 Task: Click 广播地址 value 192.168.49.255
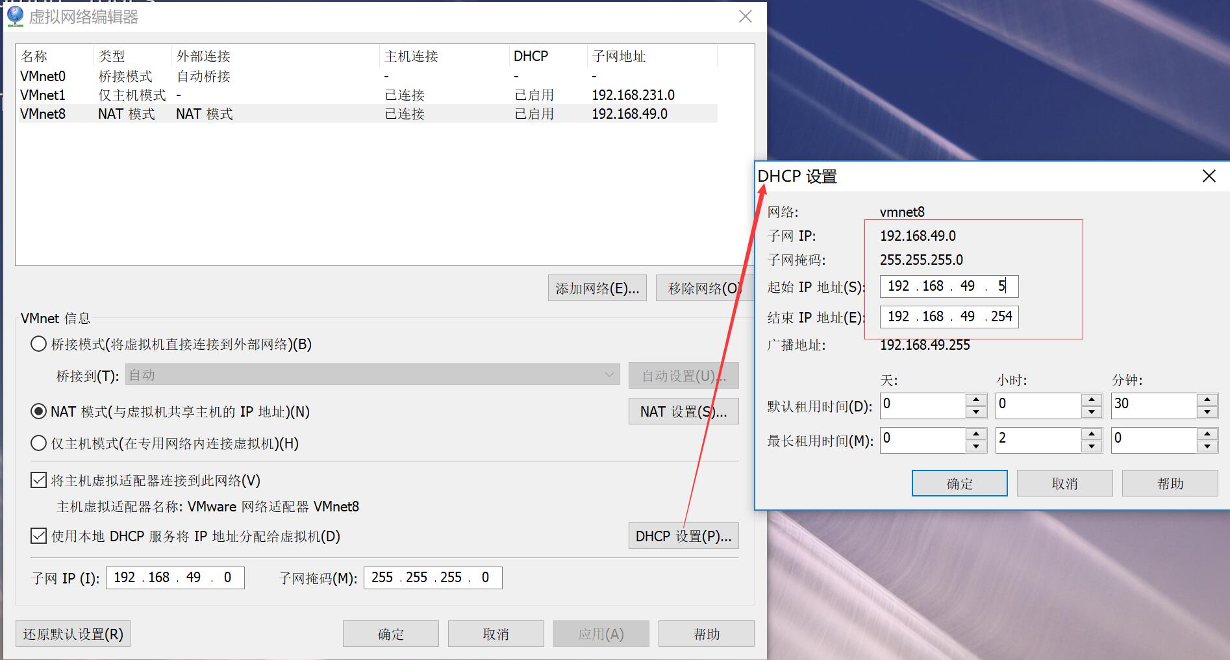pyautogui.click(x=925, y=345)
